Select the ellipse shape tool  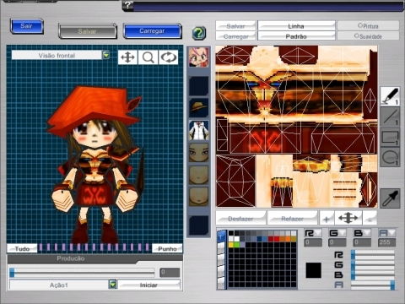pos(390,157)
